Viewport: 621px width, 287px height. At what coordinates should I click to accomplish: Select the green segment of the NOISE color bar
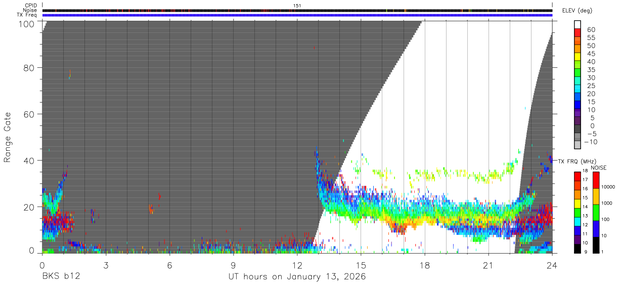click(596, 213)
